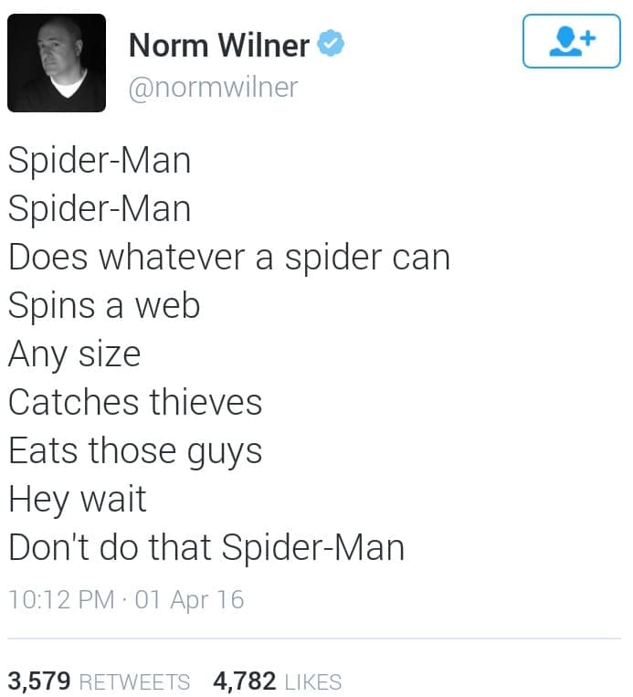This screenshot has height=697, width=633.
Task: Open Norm Wilner's profile photo
Action: (57, 63)
